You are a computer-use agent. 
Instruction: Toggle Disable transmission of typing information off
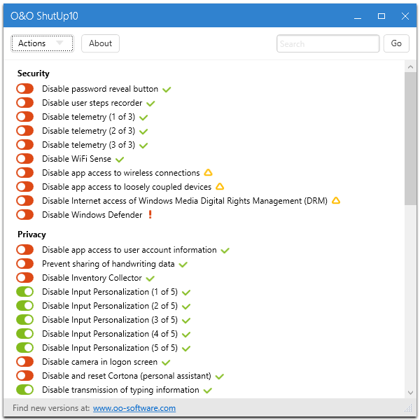tap(25, 390)
